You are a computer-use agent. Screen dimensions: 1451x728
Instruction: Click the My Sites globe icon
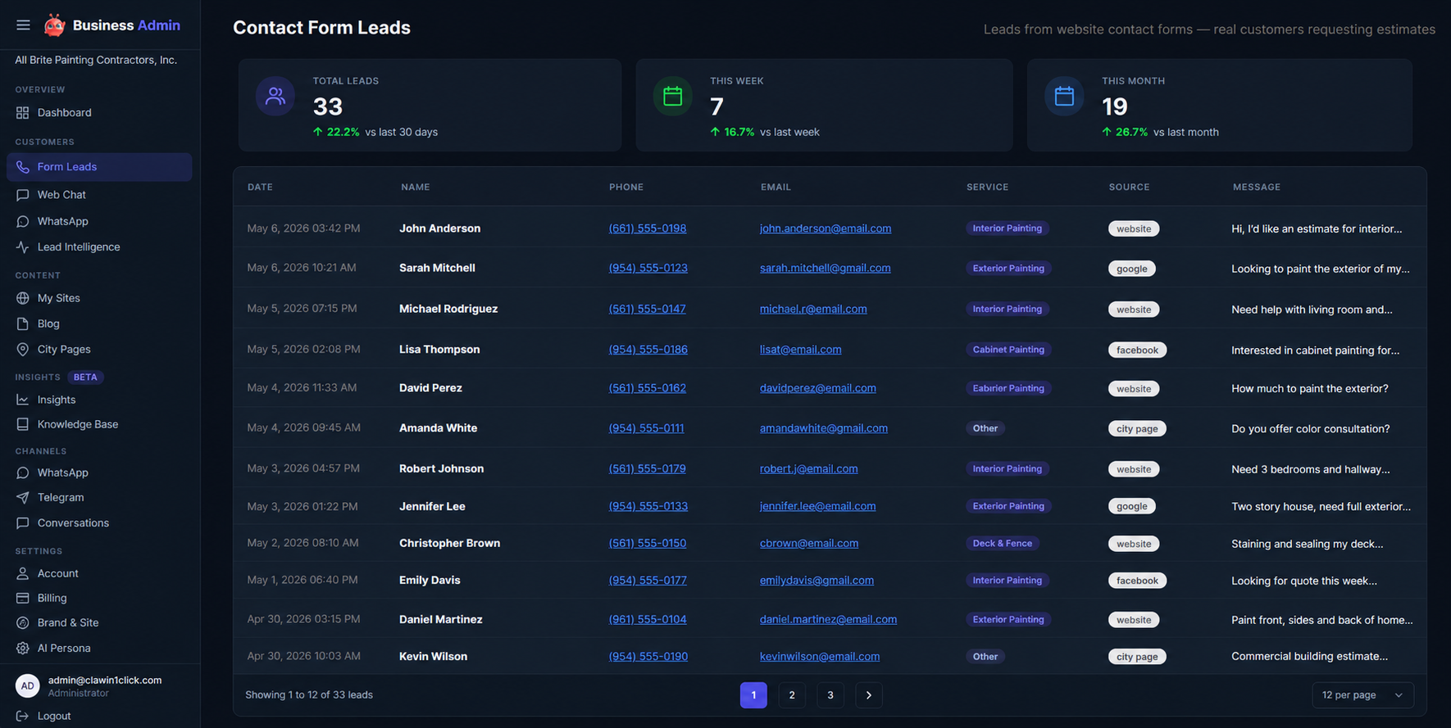(x=22, y=298)
